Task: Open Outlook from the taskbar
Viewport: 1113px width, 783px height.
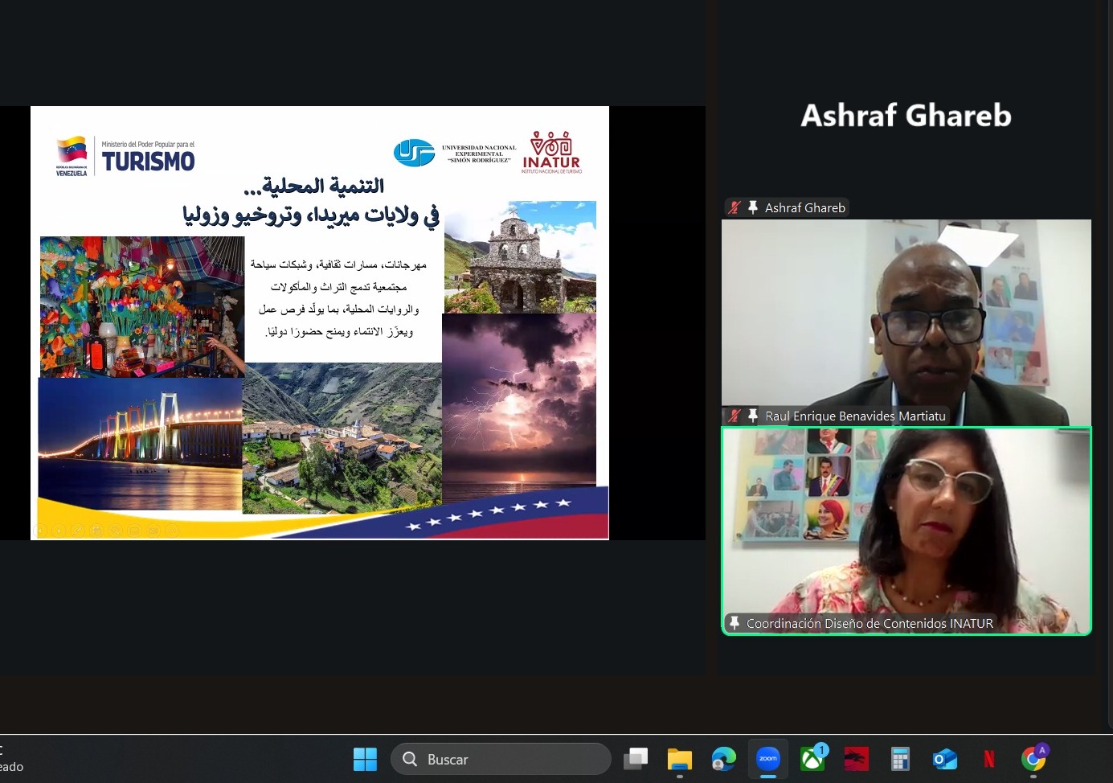Action: coord(944,759)
